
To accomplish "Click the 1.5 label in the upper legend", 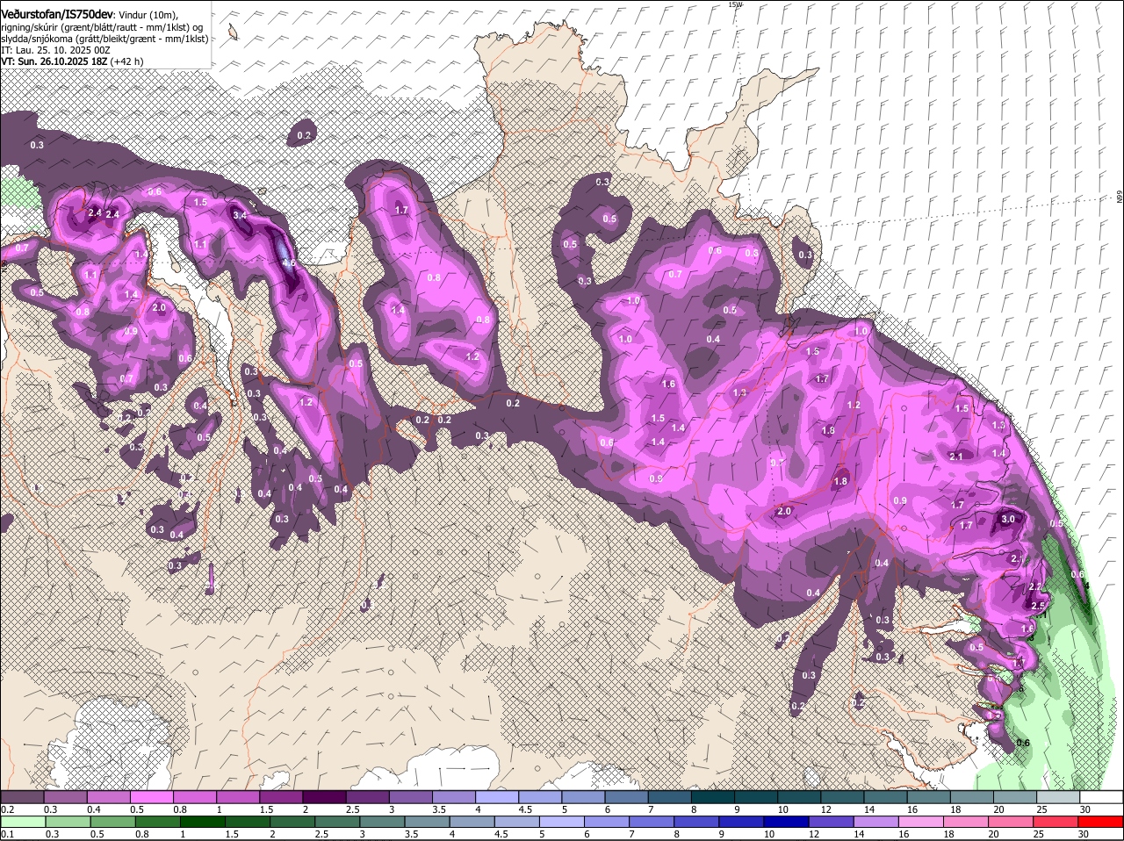I will 267,809.
